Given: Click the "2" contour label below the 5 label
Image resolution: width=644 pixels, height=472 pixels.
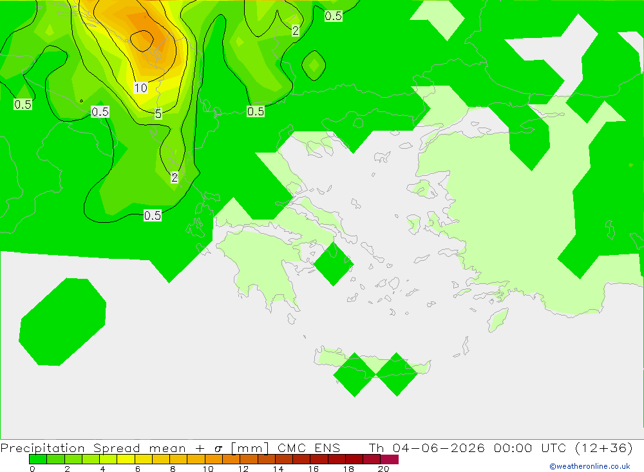Looking at the screenshot, I should (x=175, y=178).
